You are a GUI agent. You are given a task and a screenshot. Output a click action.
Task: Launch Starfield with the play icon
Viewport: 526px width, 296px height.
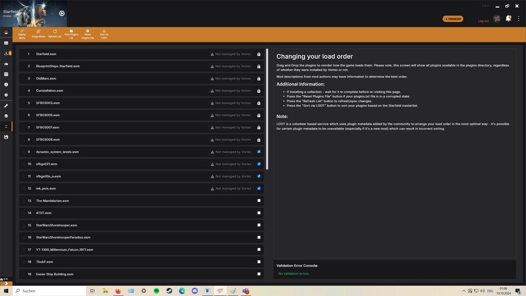coord(62,13)
